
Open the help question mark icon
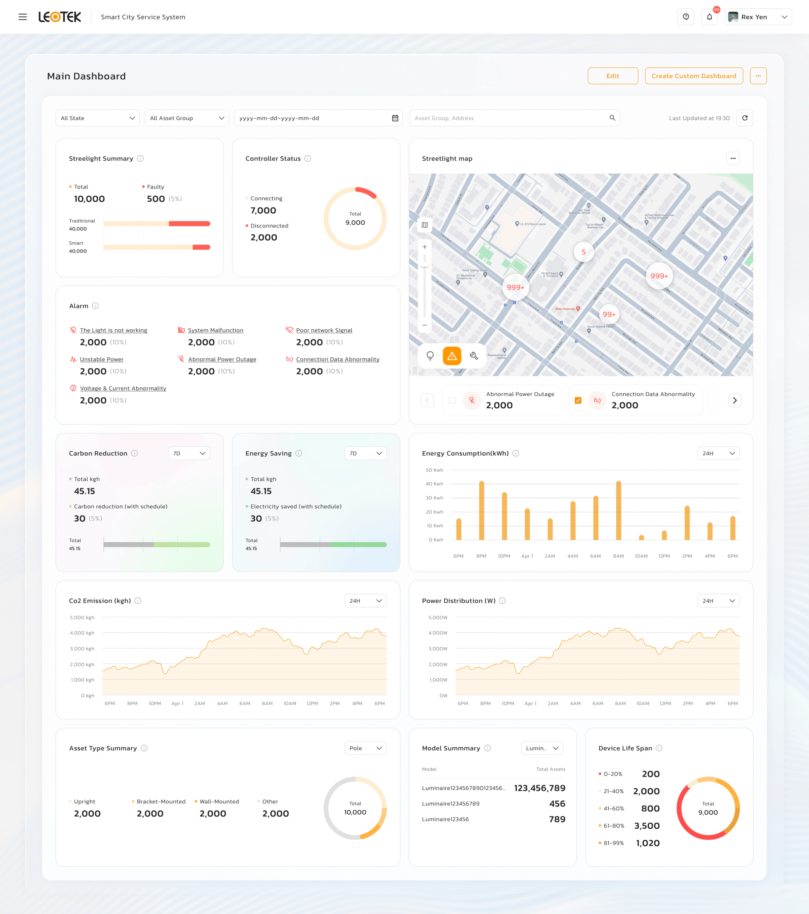coord(685,17)
